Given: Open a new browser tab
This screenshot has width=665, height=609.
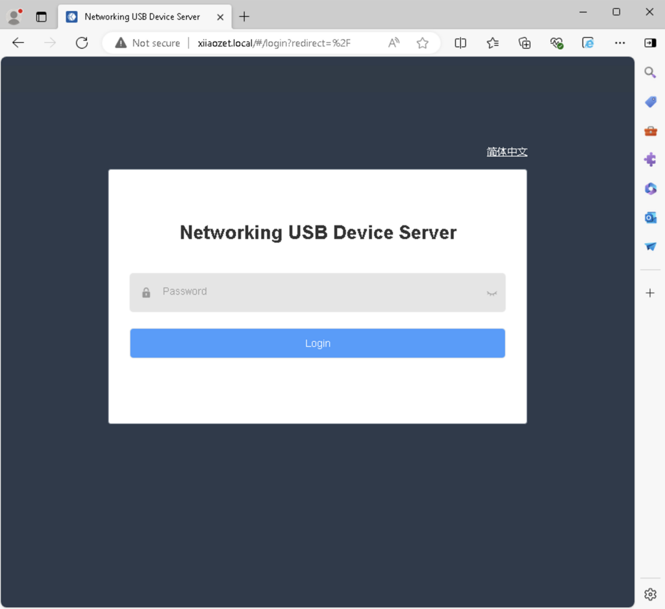Looking at the screenshot, I should click(244, 17).
